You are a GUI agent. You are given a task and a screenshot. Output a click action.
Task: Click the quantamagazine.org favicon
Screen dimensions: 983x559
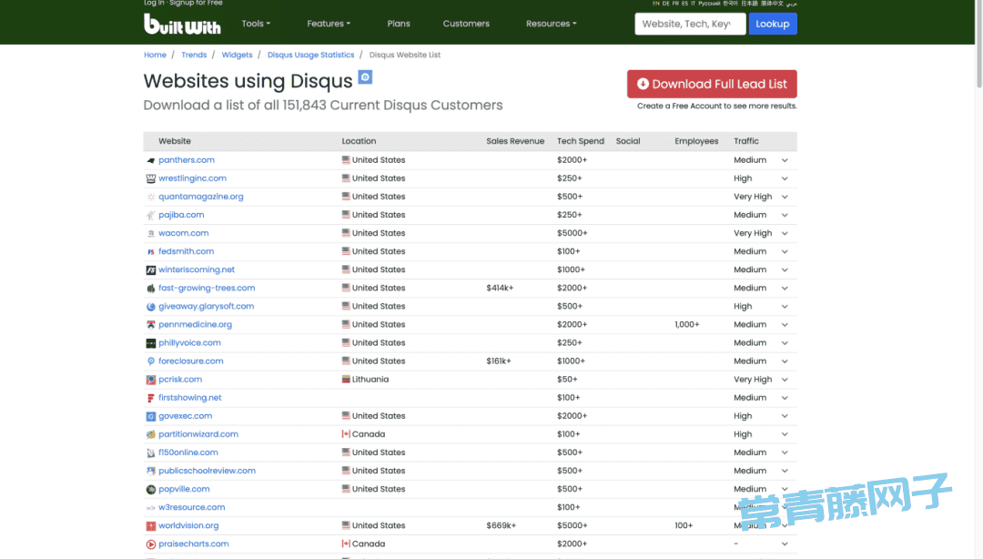tap(150, 197)
